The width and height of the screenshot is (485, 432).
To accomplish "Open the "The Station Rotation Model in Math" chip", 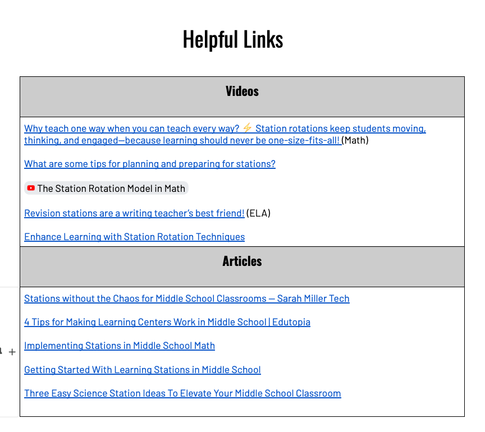I will tap(110, 189).
